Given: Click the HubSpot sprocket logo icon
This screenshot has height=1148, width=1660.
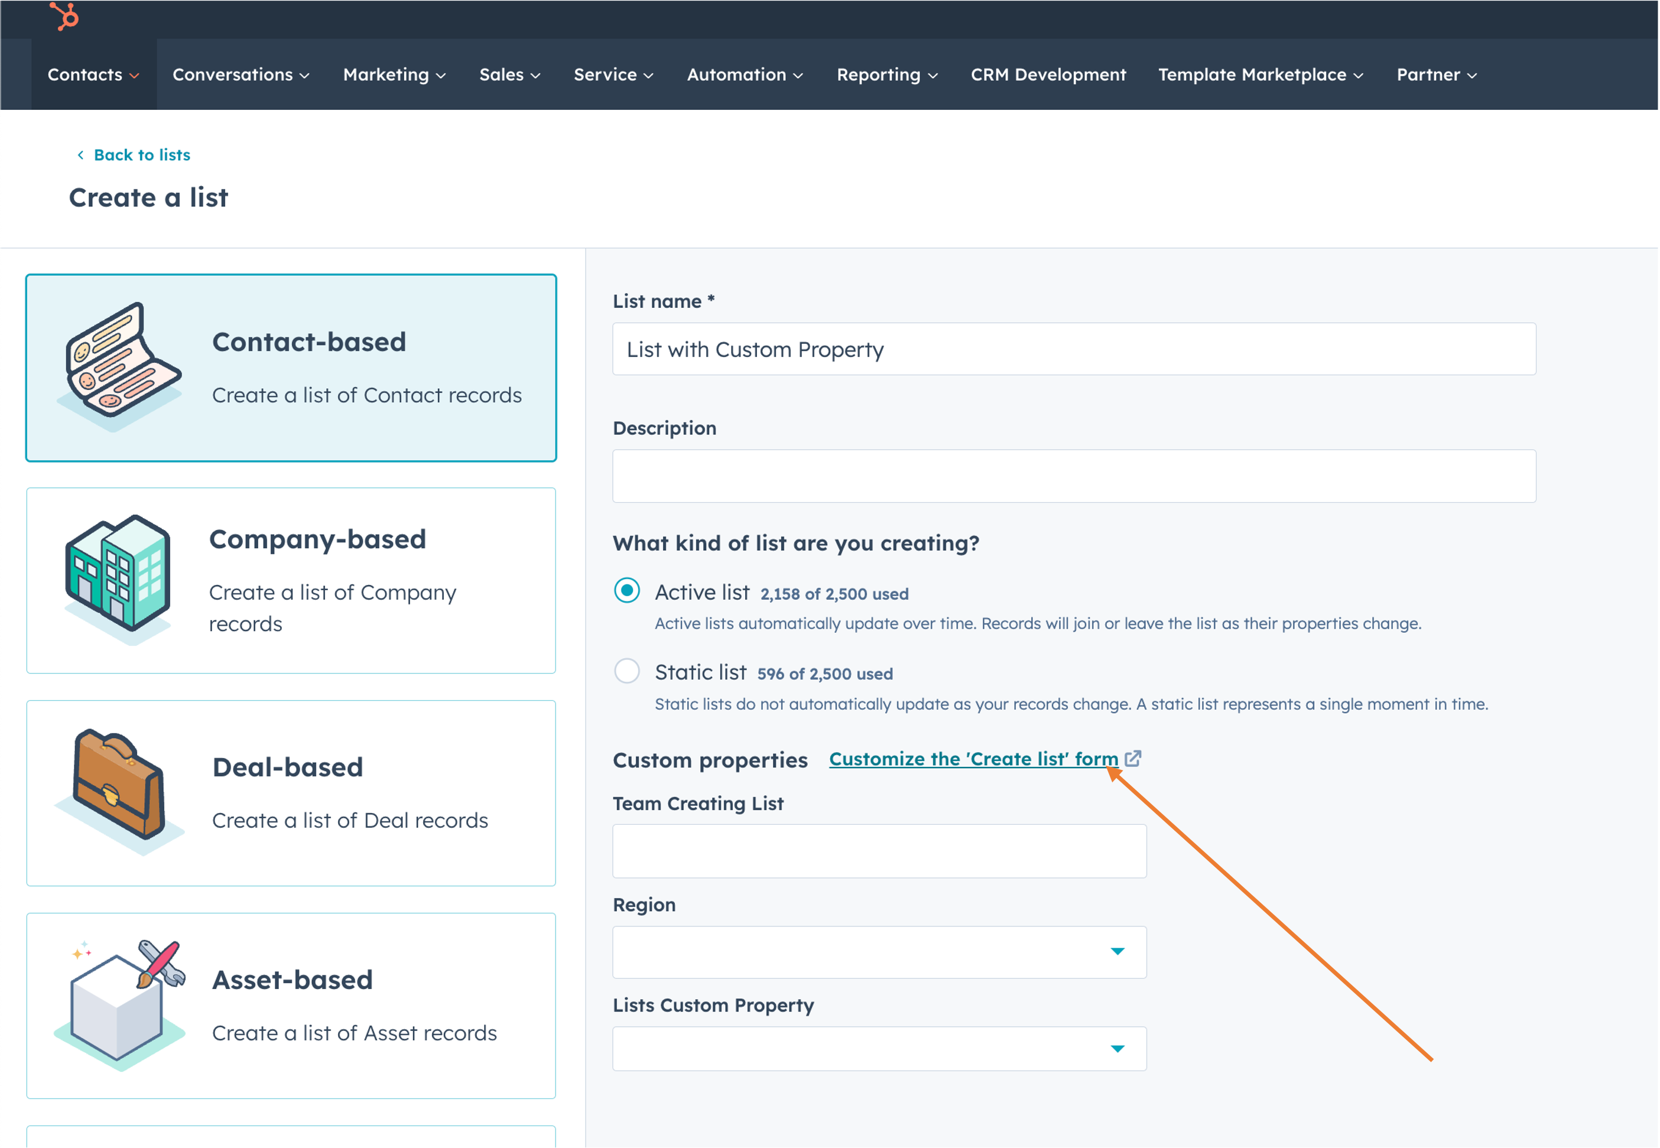Looking at the screenshot, I should (x=63, y=18).
